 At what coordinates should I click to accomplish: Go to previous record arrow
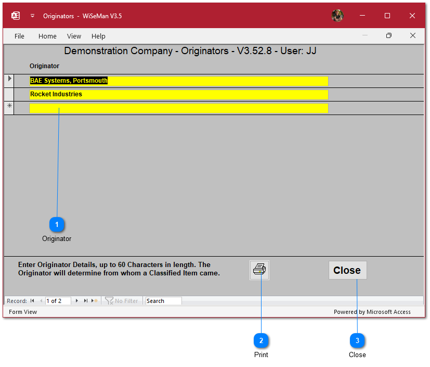[x=41, y=301]
